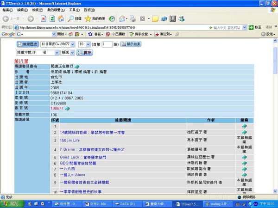Open the 檢視(V) menu
278x208 pixels.
36,9
